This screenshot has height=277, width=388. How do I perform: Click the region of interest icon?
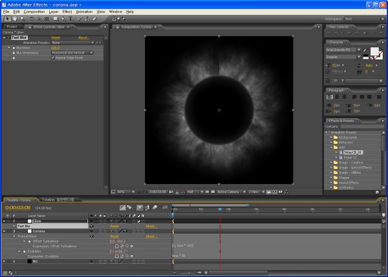point(208,192)
